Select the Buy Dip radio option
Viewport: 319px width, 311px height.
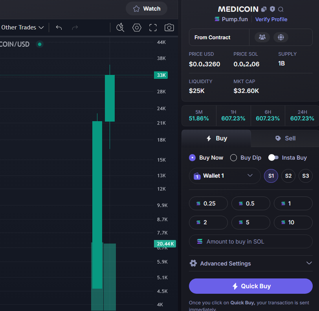pyautogui.click(x=233, y=158)
